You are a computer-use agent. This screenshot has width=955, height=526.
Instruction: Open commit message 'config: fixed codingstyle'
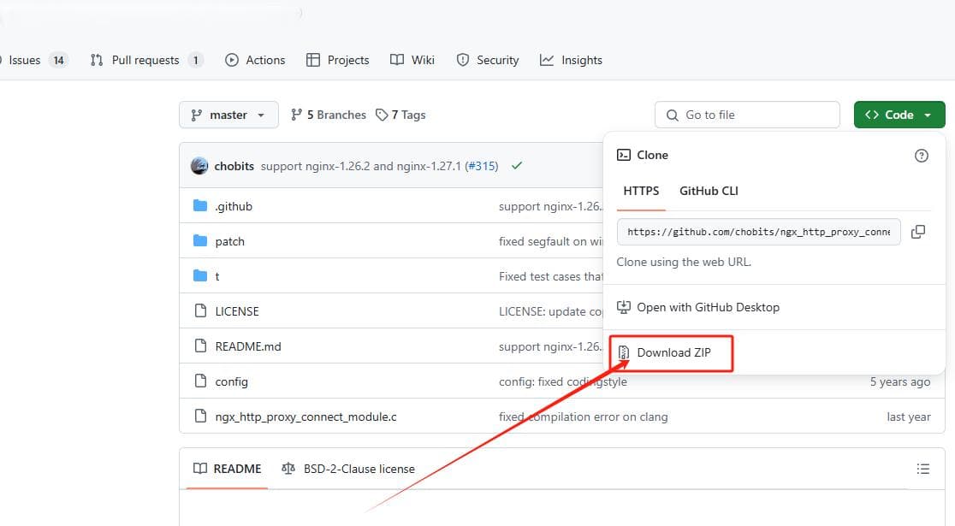[563, 381]
